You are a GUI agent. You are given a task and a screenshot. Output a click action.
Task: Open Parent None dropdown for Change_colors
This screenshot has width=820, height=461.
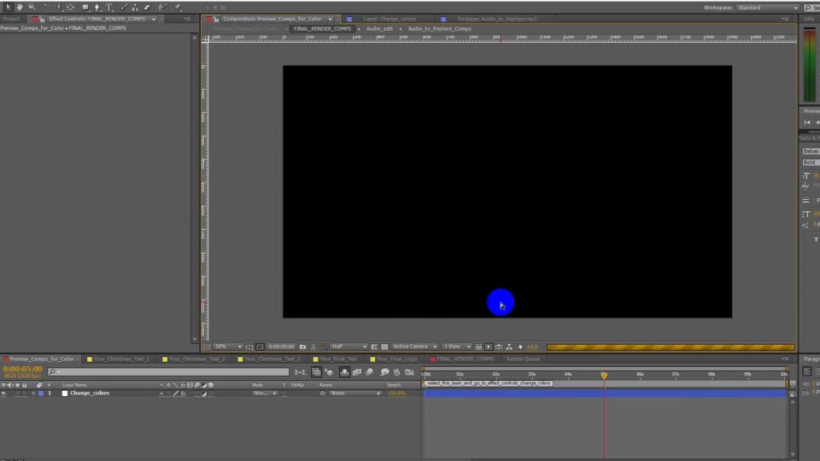(355, 394)
